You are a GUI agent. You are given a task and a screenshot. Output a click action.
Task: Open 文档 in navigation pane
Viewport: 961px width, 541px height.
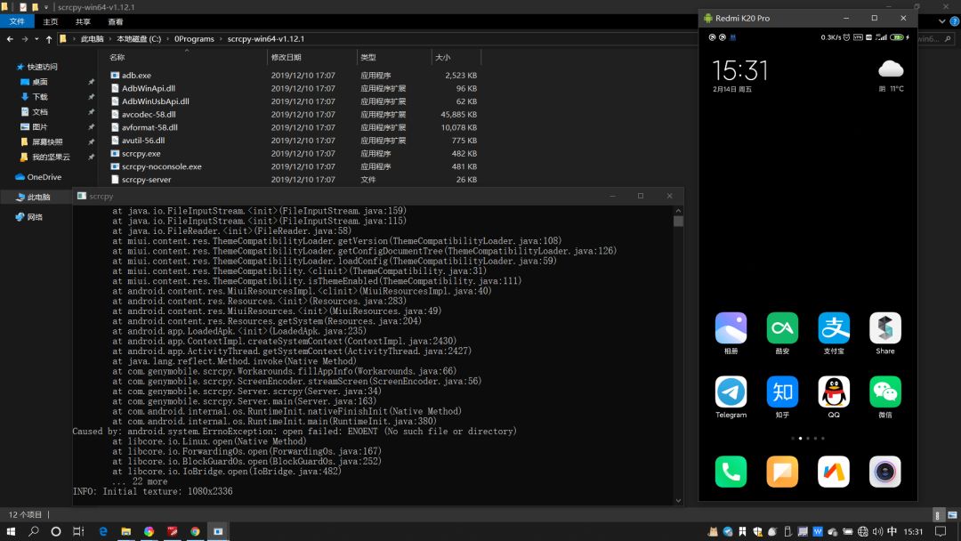pyautogui.click(x=40, y=111)
